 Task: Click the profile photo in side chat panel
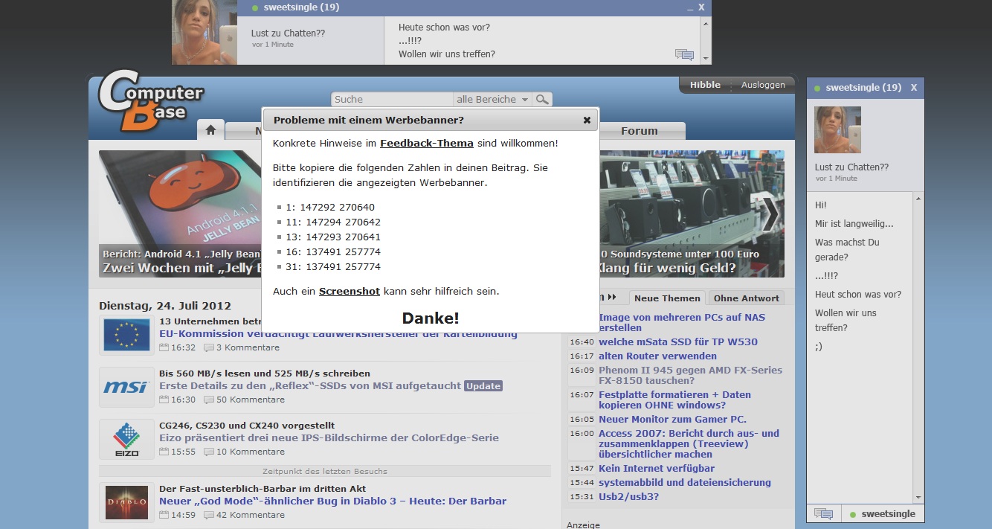tap(837, 129)
